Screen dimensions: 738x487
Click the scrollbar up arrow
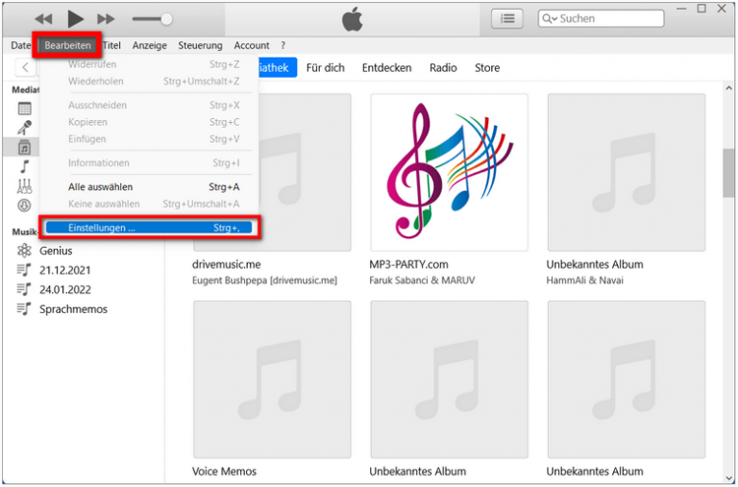tap(728, 88)
